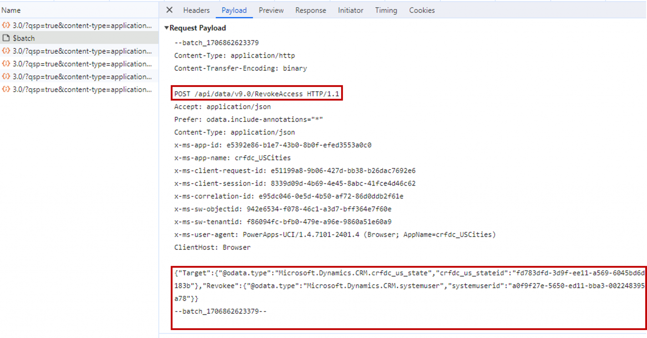Open the Response tab
This screenshot has height=338, width=647.
tap(310, 10)
